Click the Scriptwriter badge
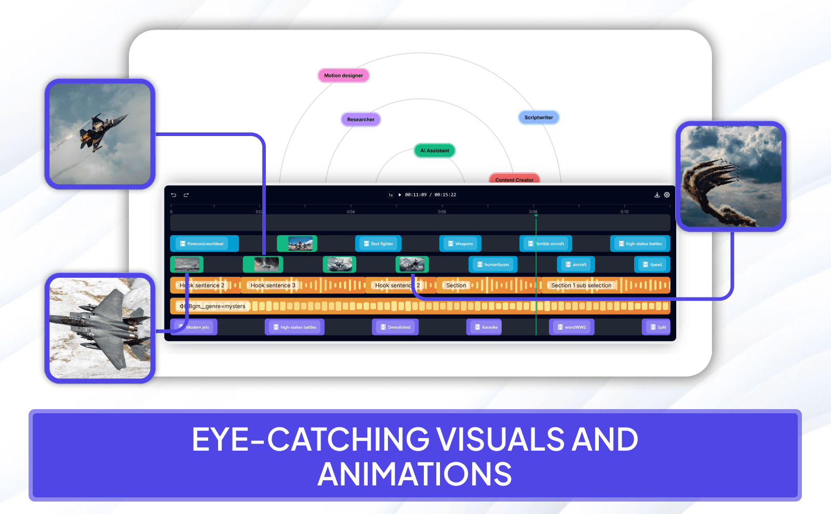 (x=539, y=117)
